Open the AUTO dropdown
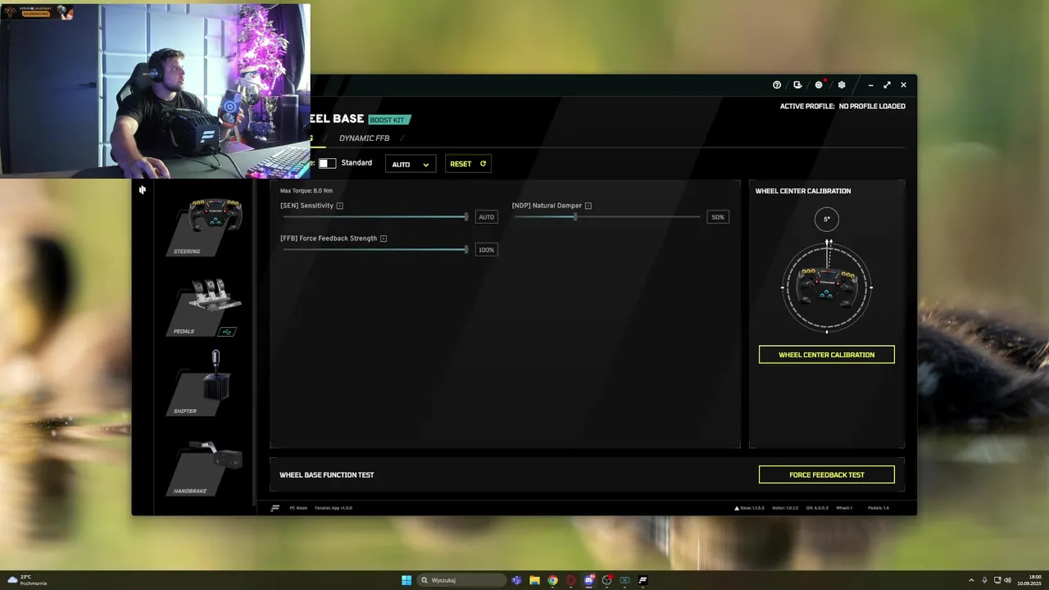This screenshot has height=590, width=1049. pos(411,164)
